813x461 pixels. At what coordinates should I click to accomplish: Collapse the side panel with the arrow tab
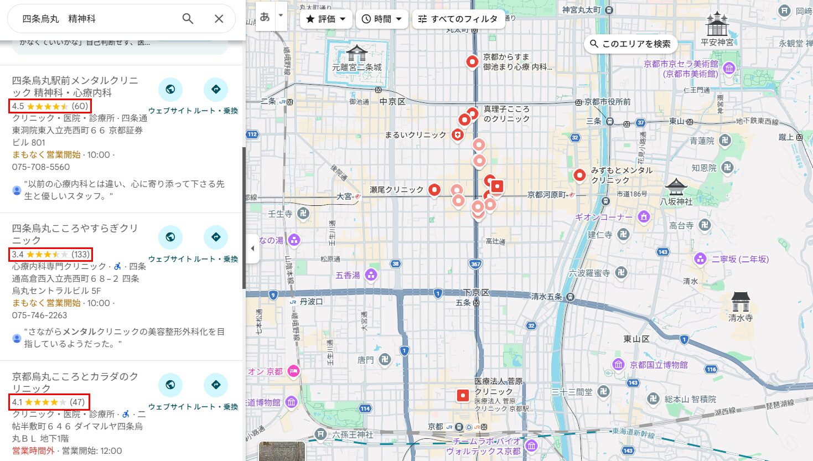tap(252, 248)
